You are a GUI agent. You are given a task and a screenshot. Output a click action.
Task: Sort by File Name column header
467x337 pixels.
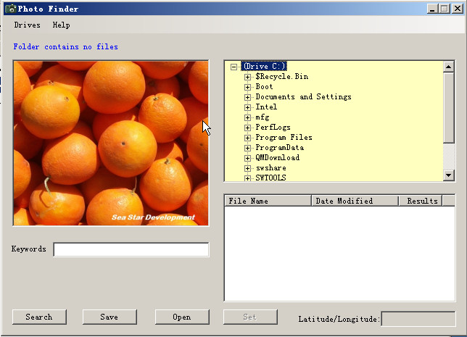click(x=268, y=201)
